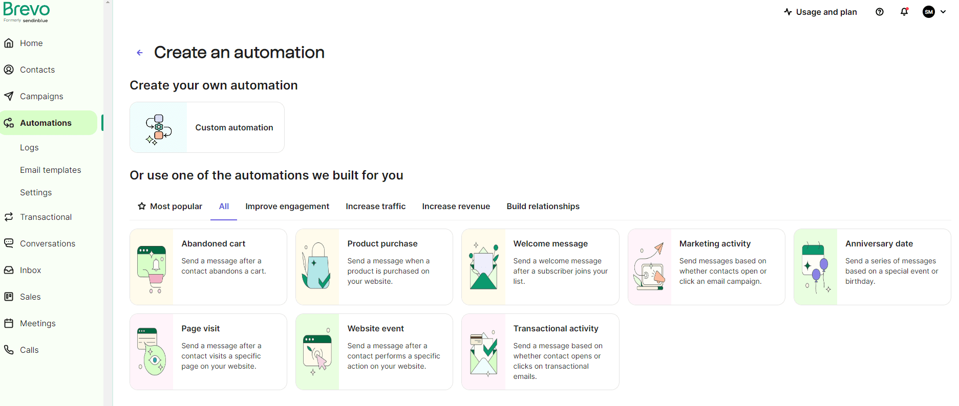The width and height of the screenshot is (959, 406).
Task: Click the Calls phone icon
Action: [9, 350]
